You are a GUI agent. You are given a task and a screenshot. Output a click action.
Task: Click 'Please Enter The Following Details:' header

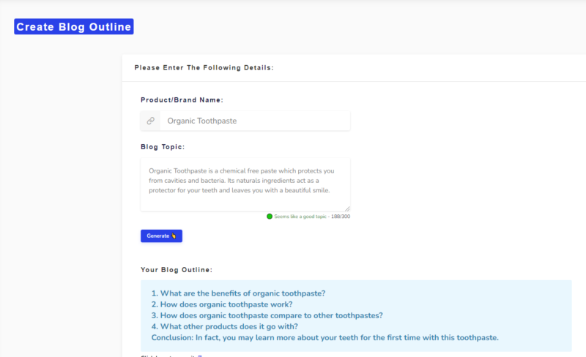point(204,68)
